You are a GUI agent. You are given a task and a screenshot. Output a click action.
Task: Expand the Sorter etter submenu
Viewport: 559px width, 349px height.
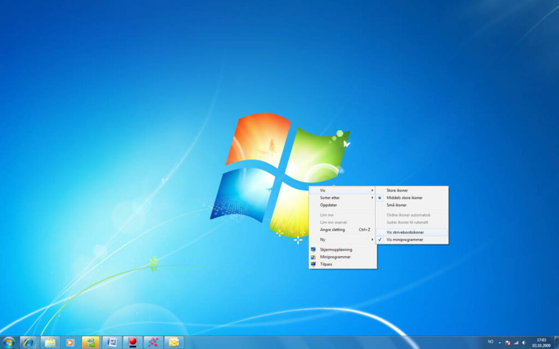pyautogui.click(x=342, y=198)
